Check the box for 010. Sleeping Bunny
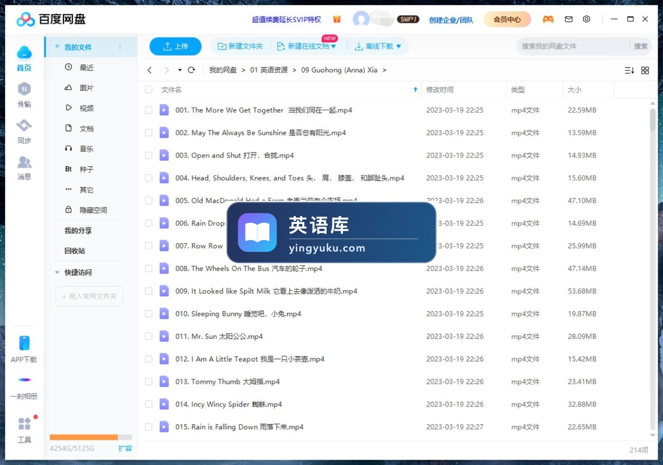Screen dimensions: 663x465 (x=149, y=313)
